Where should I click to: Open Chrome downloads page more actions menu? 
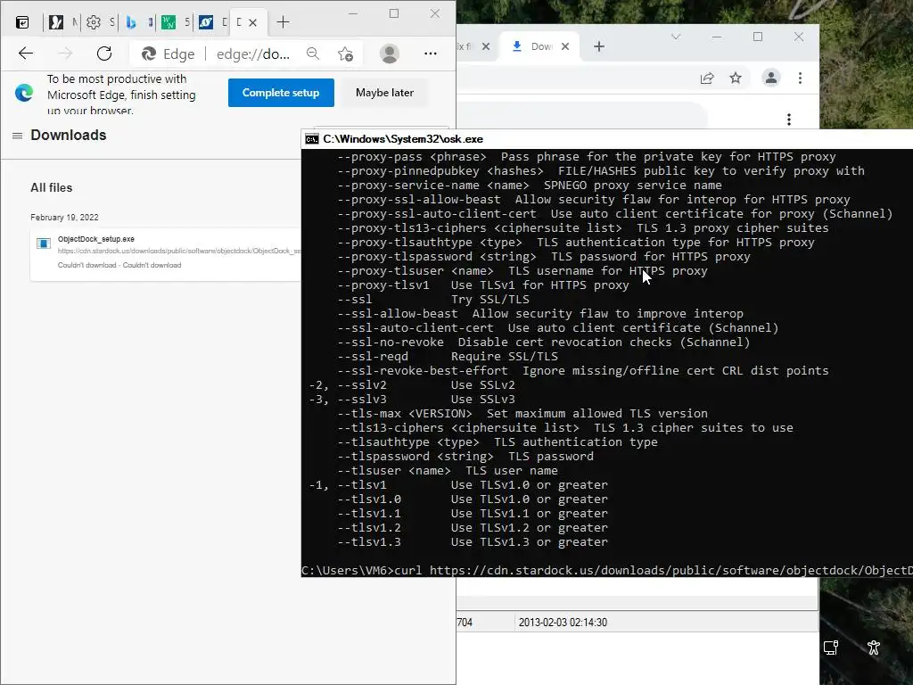point(789,120)
